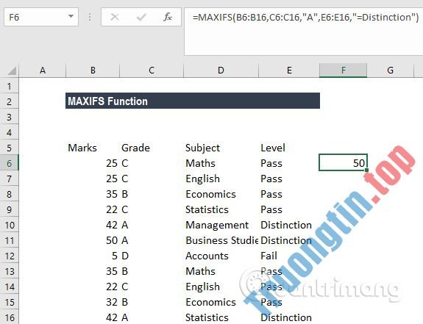The width and height of the screenshot is (423, 324).
Task: Select the Management subject cell
Action: click(x=221, y=225)
